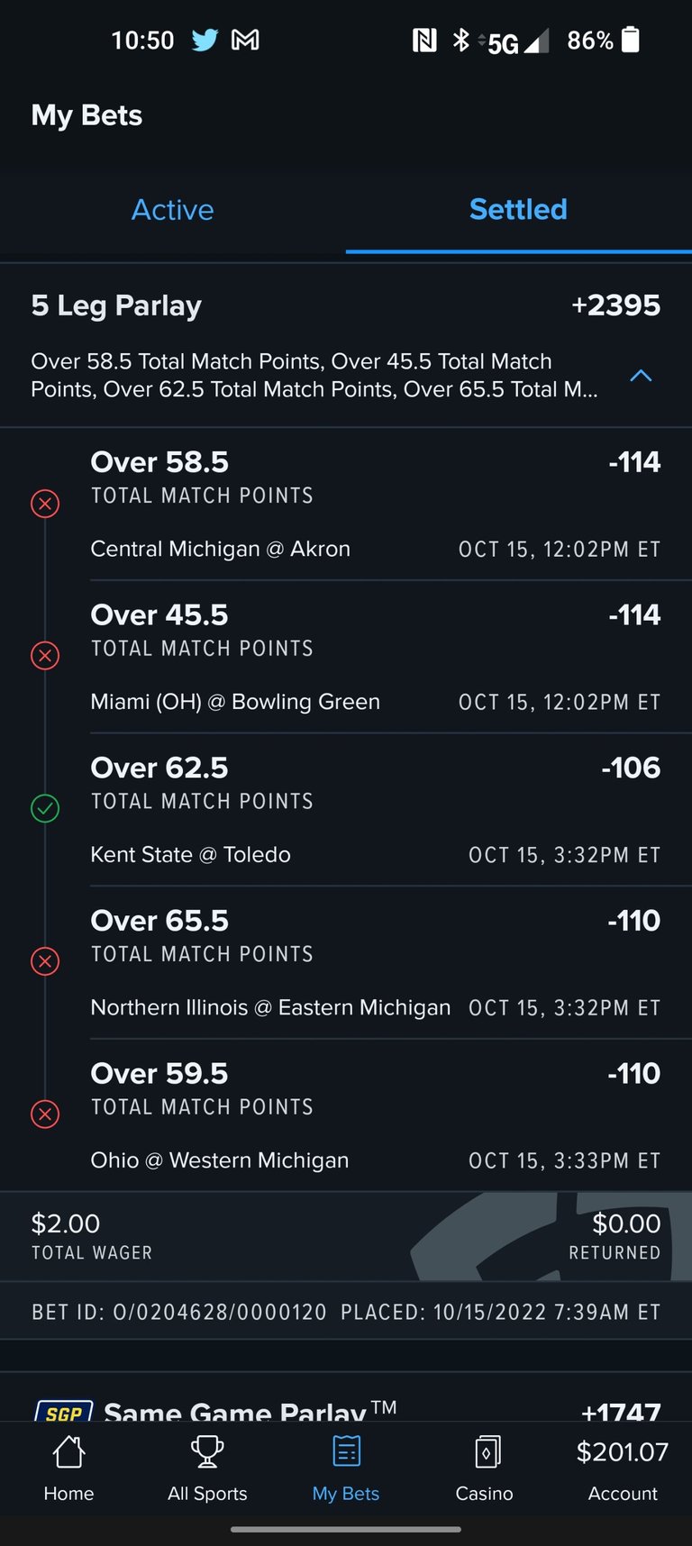692x1546 pixels.
Task: Open the Home icon in bottom navigation
Action: [x=68, y=1451]
